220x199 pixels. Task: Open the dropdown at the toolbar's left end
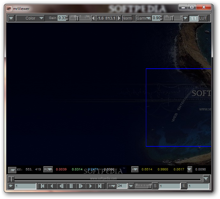[x=11, y=18]
